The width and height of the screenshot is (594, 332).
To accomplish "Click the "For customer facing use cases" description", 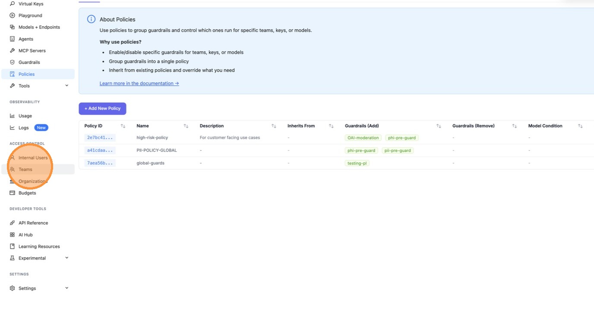I will pos(230,138).
